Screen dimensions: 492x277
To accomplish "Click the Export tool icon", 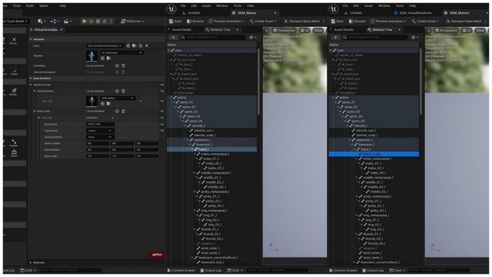I will [x=14, y=152].
